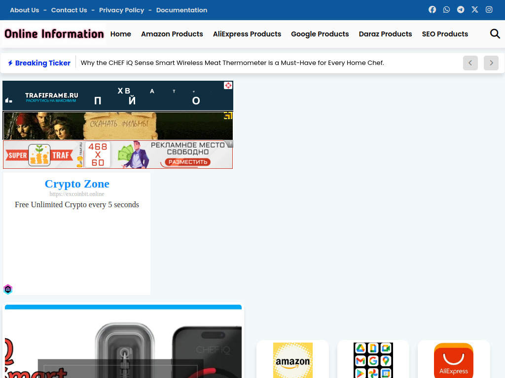Click the Online Information site logo
This screenshot has width=505, height=378.
pyautogui.click(x=54, y=34)
